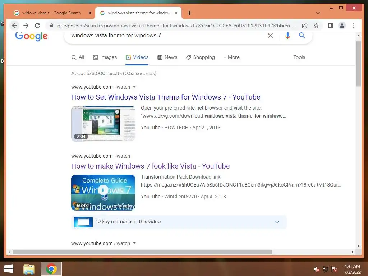368x276 pixels.
Task: Open a new tab
Action: (x=189, y=13)
